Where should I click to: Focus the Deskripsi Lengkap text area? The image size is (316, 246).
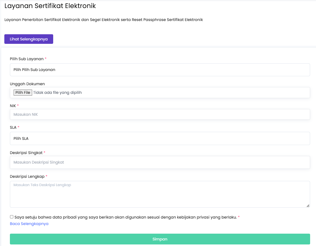160,194
